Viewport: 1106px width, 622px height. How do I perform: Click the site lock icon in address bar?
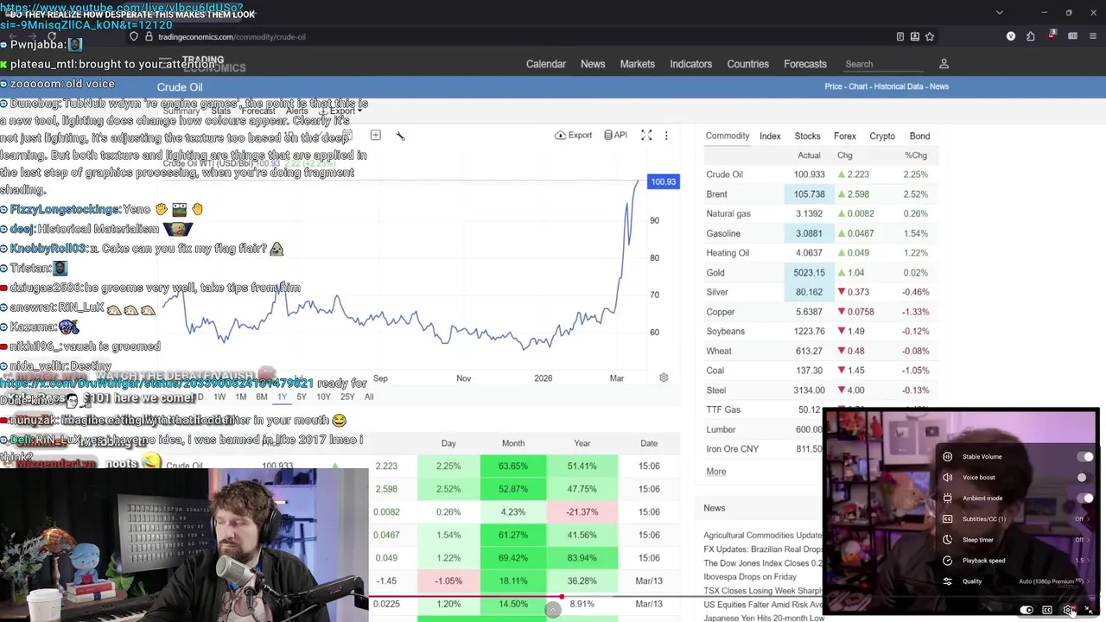pos(149,36)
